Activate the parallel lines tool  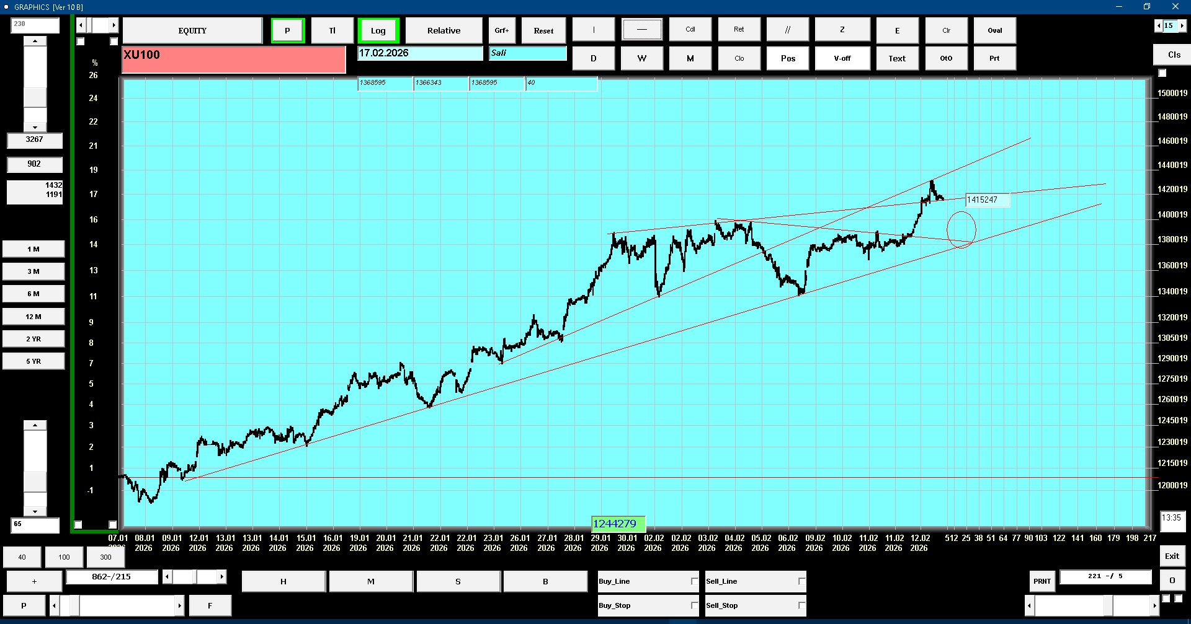coord(787,30)
